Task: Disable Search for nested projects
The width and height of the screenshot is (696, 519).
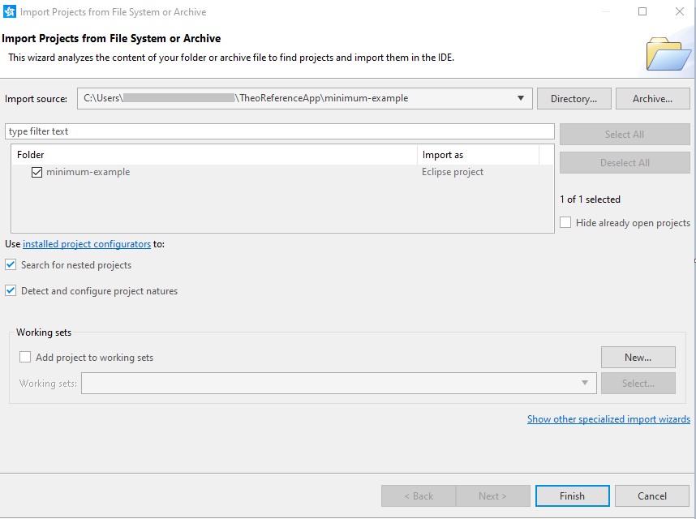Action: pyautogui.click(x=11, y=265)
